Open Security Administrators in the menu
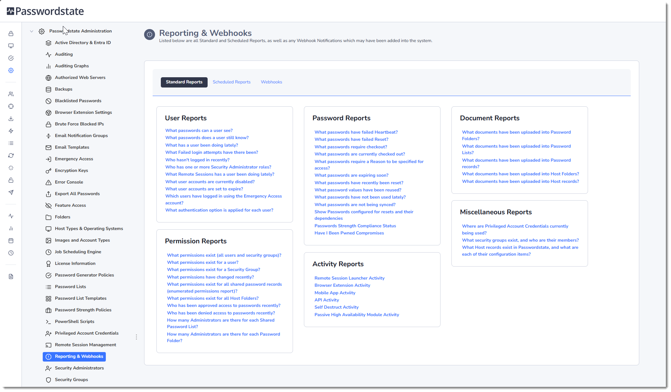This screenshot has height=392, width=671. click(79, 368)
